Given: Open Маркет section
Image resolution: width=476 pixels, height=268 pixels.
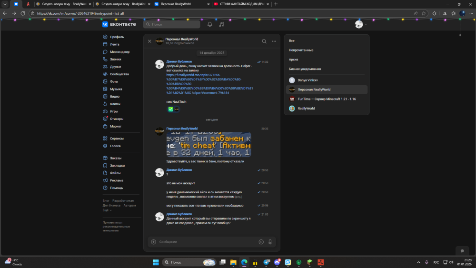Looking at the screenshot, I should click(x=116, y=126).
